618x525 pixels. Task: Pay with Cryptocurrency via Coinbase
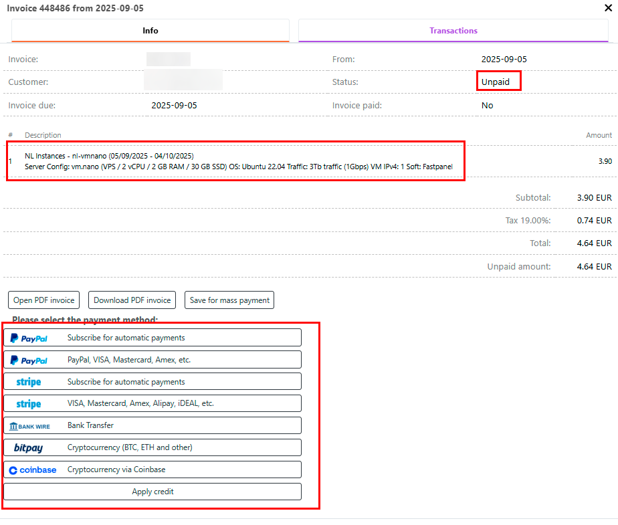pos(116,469)
